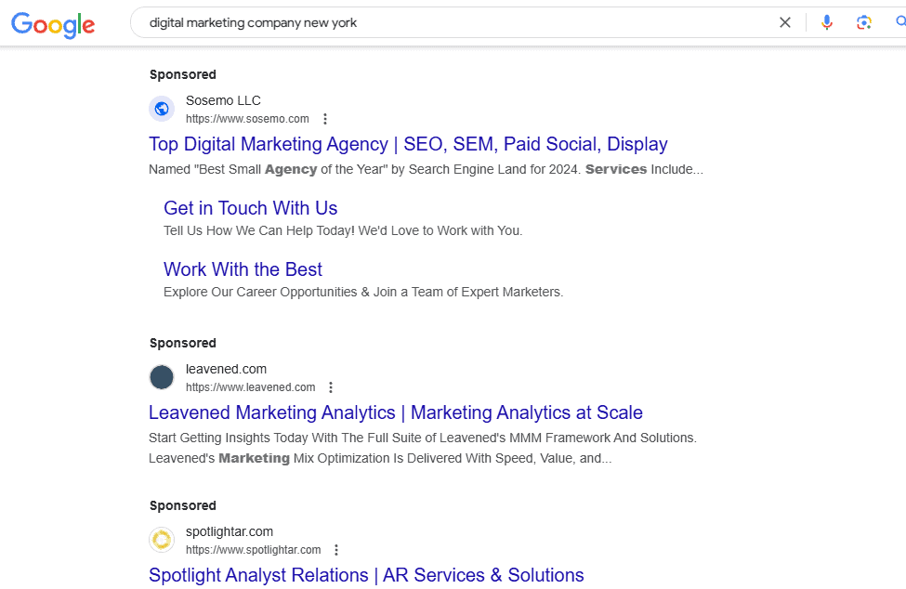The height and width of the screenshot is (589, 906).
Task: Start voice search with the microphone
Action: coord(827,22)
